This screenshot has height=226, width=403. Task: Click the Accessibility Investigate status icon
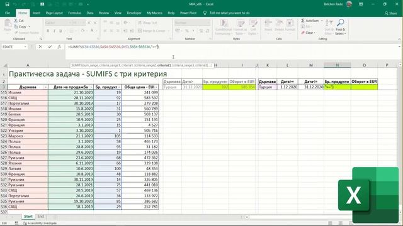click(25, 223)
